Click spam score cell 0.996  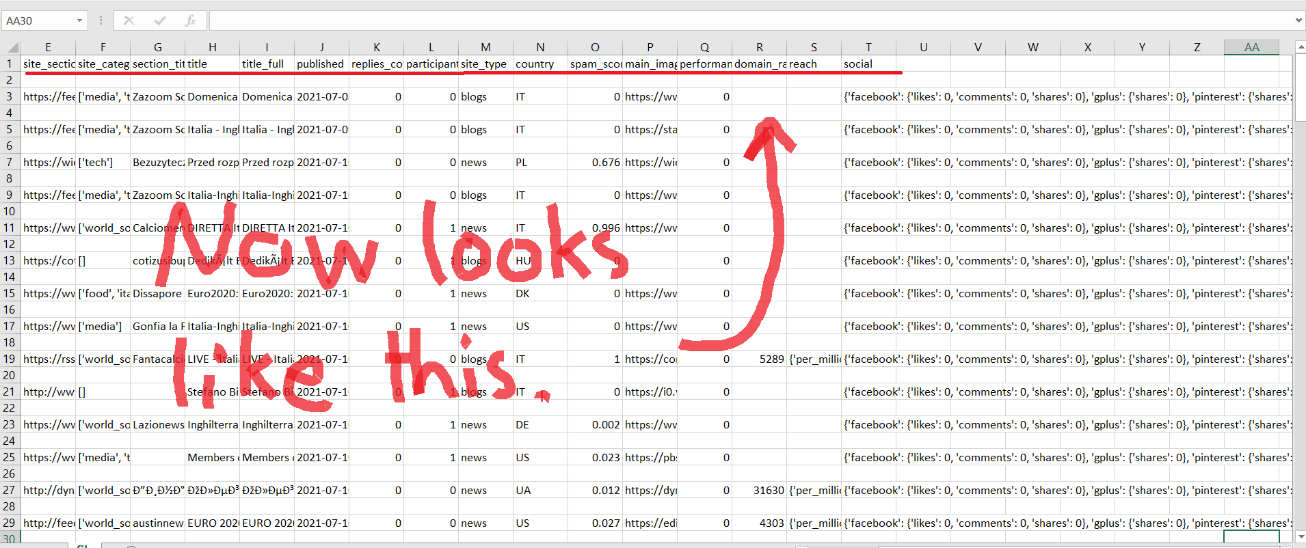point(595,228)
